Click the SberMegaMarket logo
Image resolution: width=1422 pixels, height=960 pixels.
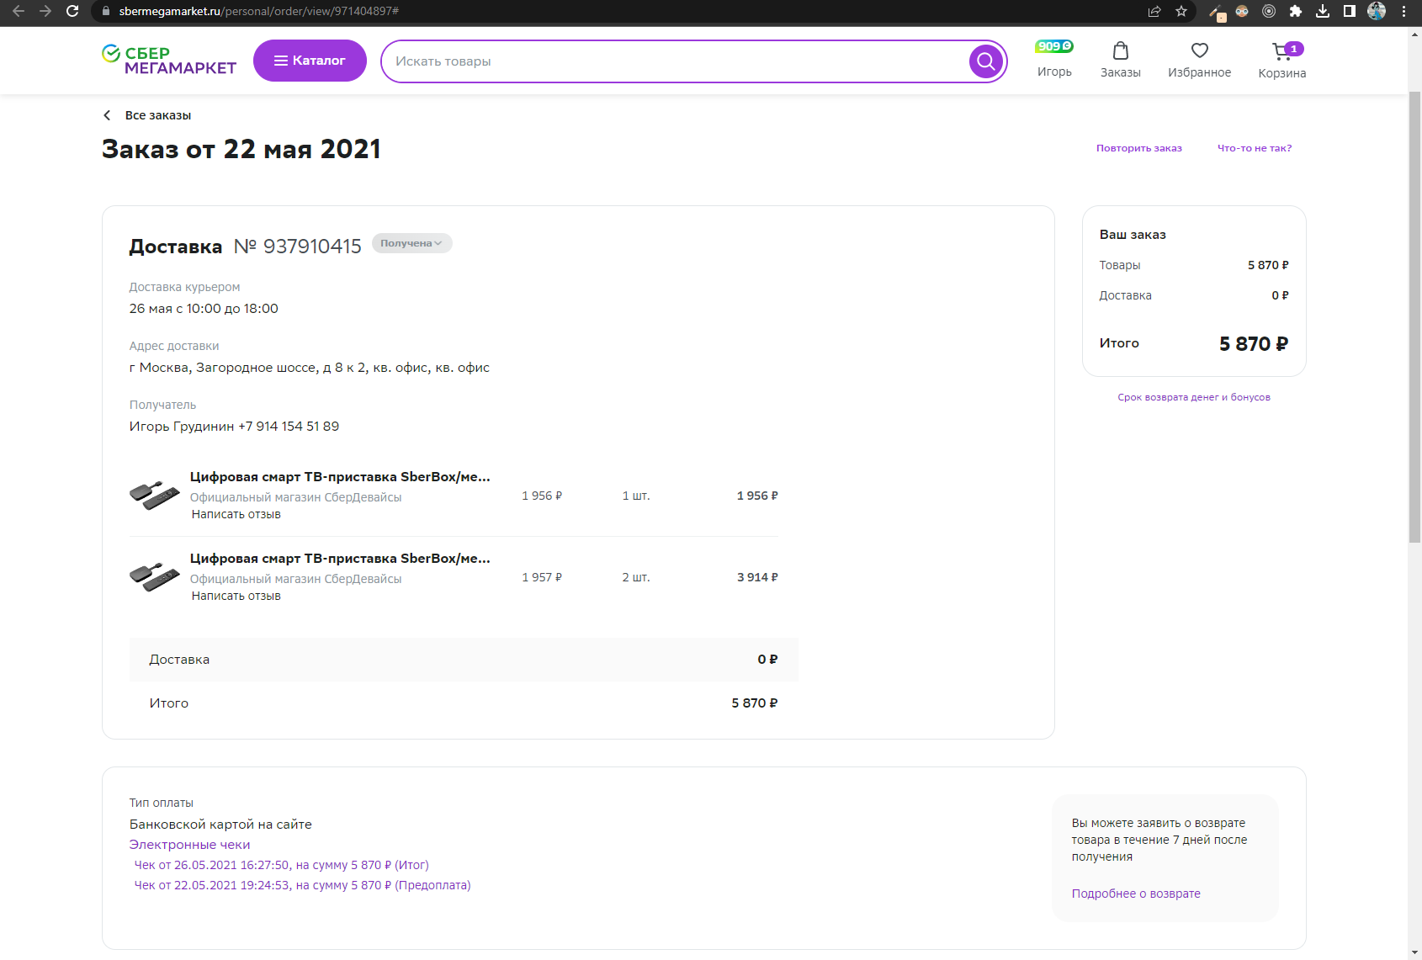tap(169, 61)
